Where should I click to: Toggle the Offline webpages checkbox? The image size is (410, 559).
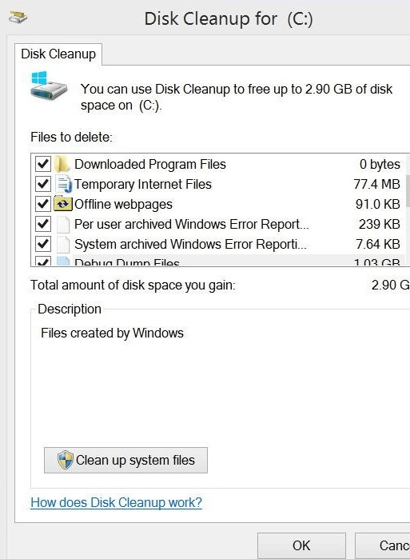pos(43,204)
